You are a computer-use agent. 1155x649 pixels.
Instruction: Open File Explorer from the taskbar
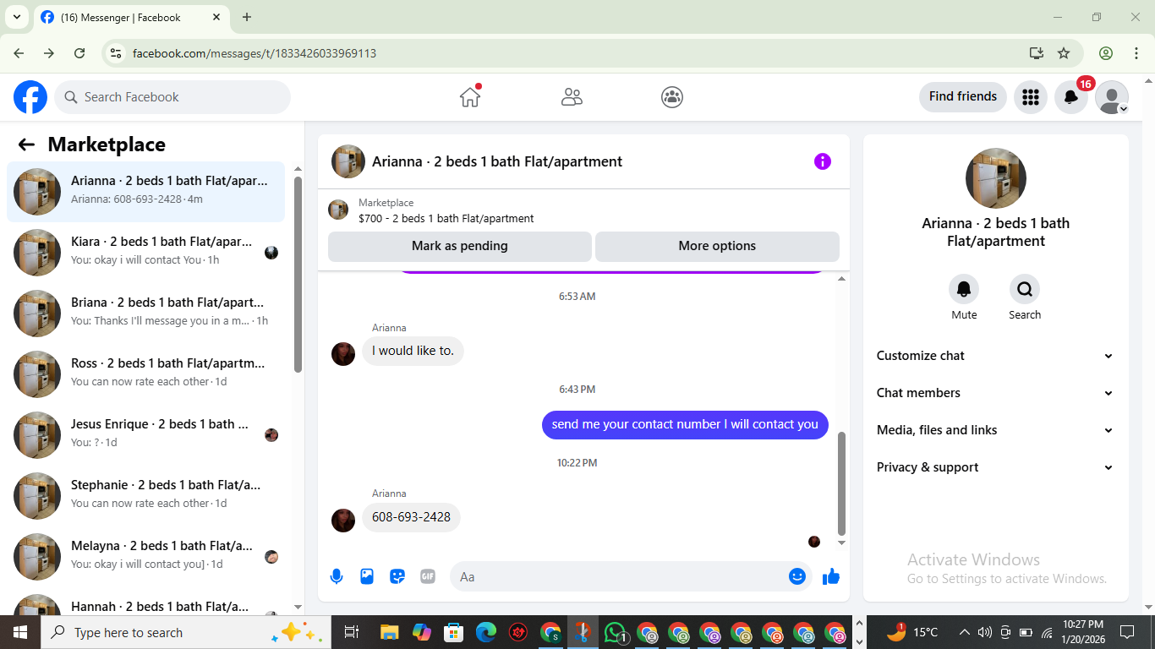[x=389, y=632]
